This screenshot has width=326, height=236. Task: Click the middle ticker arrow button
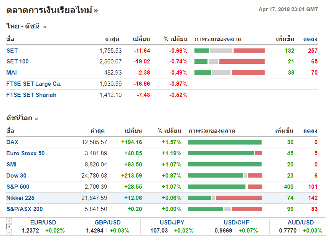pyautogui.click(x=10, y=227)
